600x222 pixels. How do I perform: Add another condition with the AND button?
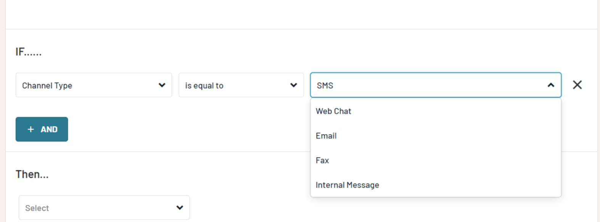point(42,129)
